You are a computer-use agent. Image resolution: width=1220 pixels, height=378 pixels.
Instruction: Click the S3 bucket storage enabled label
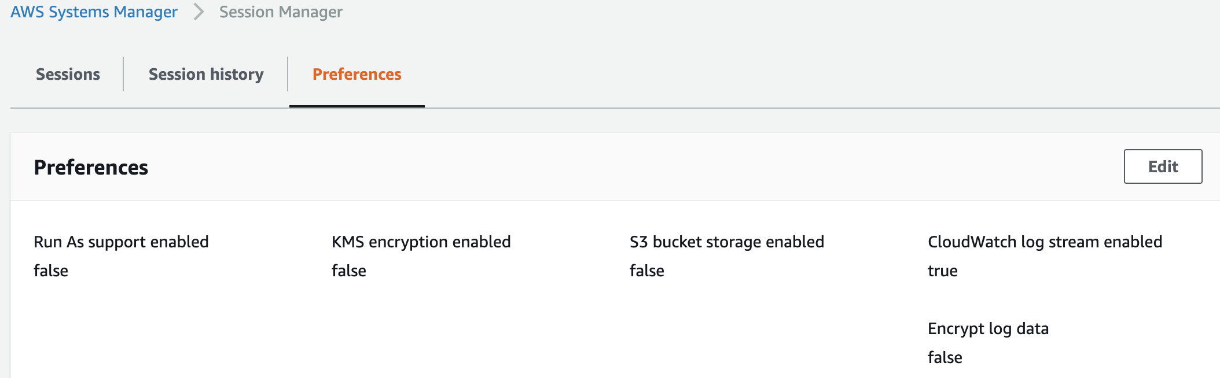tap(726, 242)
